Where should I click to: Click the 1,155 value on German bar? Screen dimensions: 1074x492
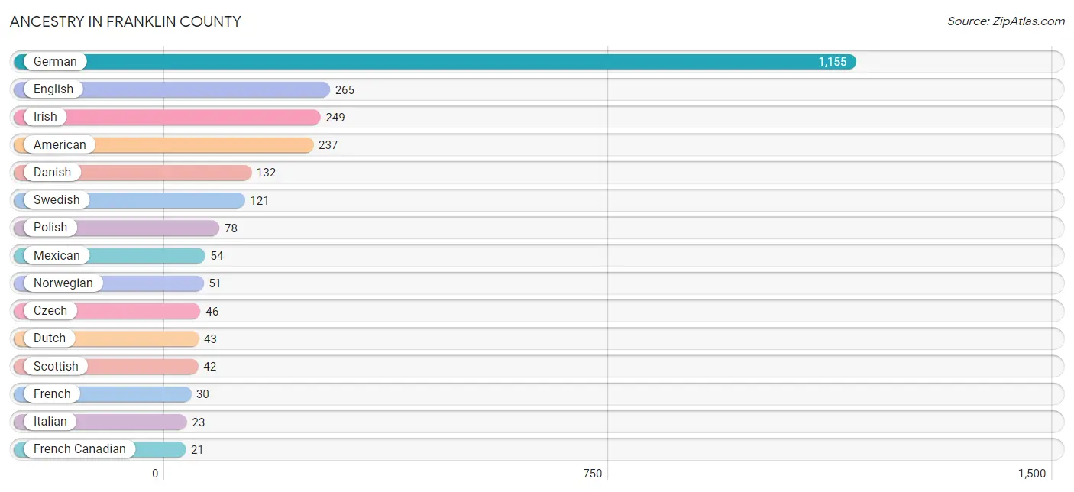[x=833, y=62]
